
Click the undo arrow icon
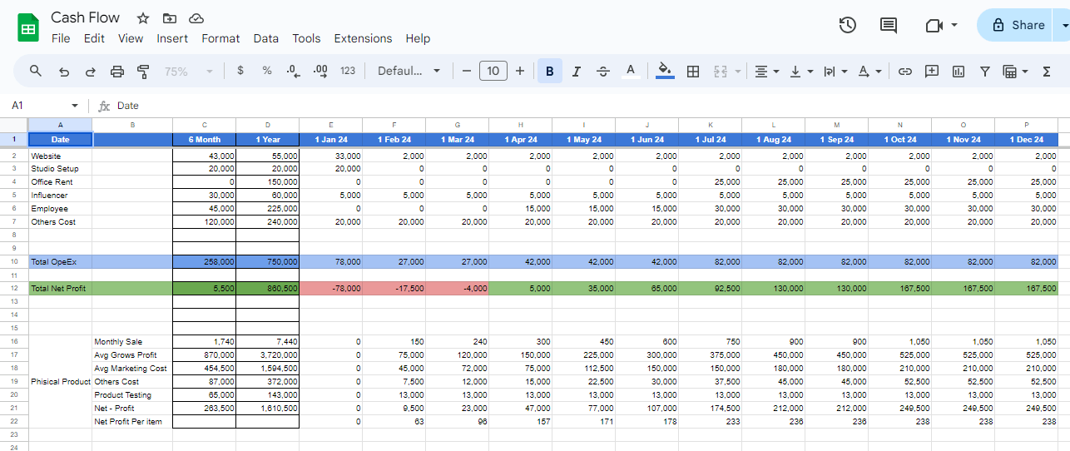click(x=64, y=72)
